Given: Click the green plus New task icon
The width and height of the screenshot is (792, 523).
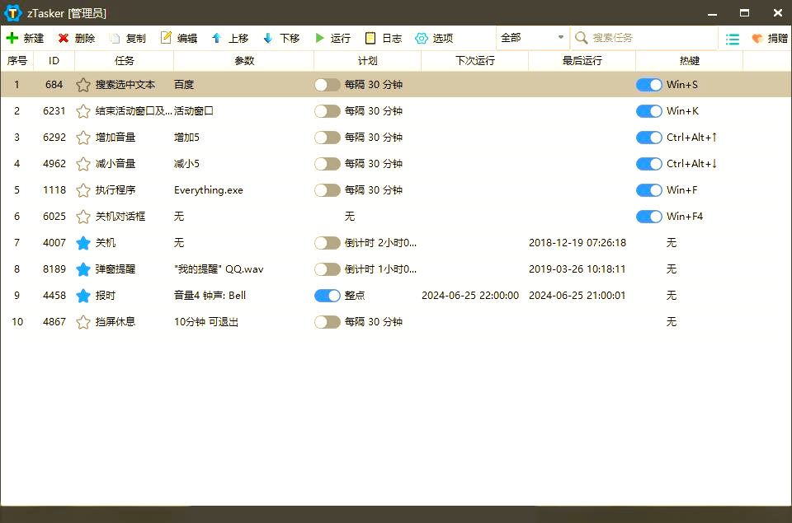Looking at the screenshot, I should 12,38.
